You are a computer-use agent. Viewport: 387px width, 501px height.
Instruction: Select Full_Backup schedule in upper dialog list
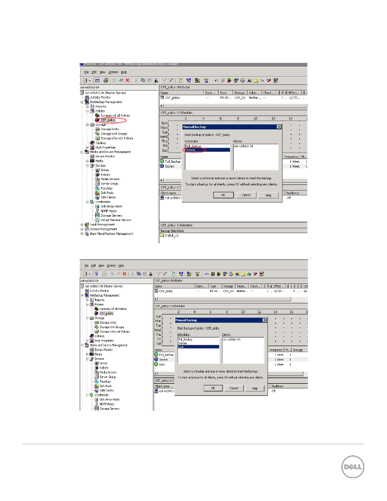(x=207, y=146)
